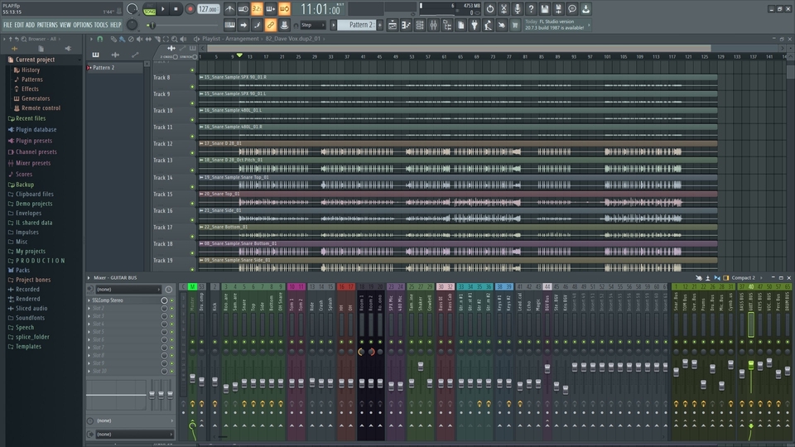Toggle the multilink to controllers button
795x447 pixels.
click(271, 25)
